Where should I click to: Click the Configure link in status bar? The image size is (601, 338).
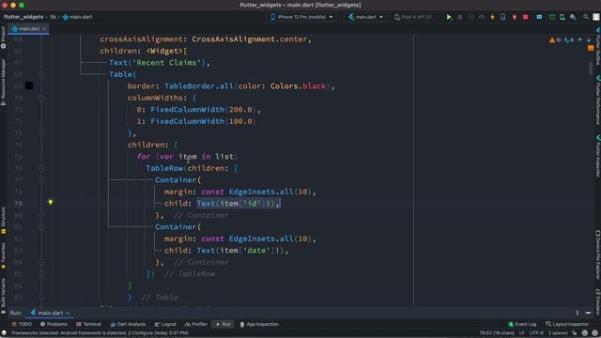click(143, 333)
